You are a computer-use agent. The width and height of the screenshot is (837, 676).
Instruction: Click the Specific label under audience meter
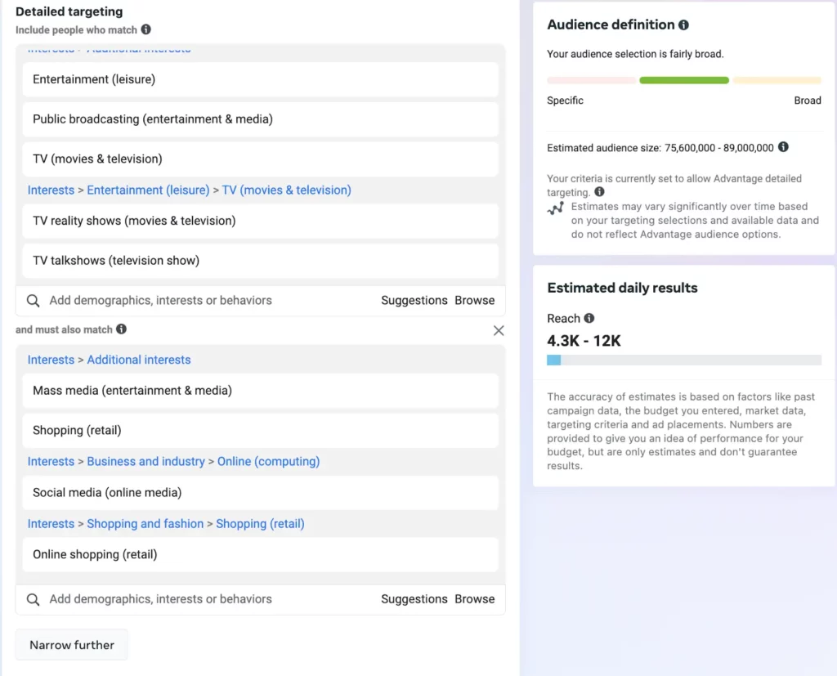pyautogui.click(x=565, y=101)
